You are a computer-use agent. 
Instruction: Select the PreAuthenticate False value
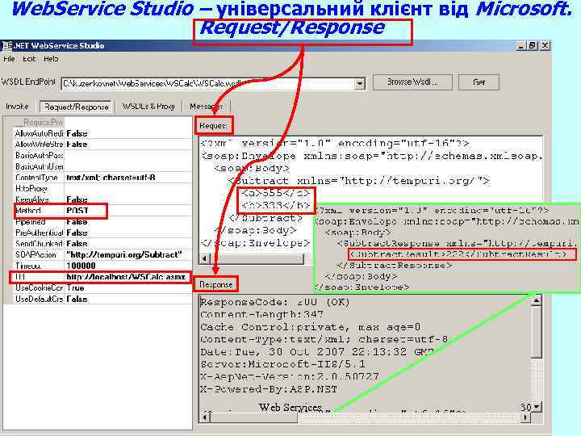point(77,233)
